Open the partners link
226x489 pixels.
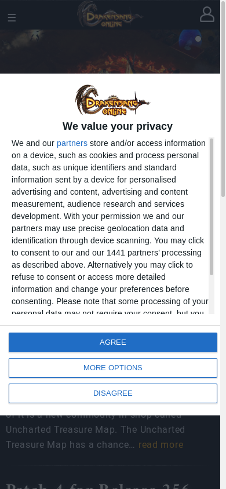tap(72, 143)
